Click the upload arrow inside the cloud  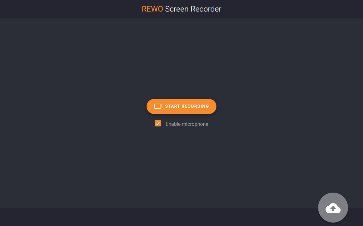[x=333, y=209]
